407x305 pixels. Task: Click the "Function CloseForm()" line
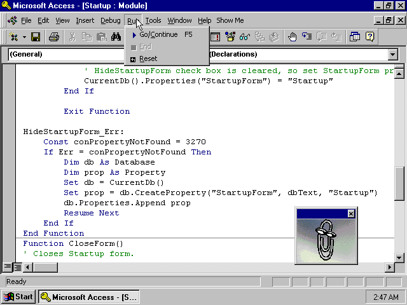tap(73, 243)
